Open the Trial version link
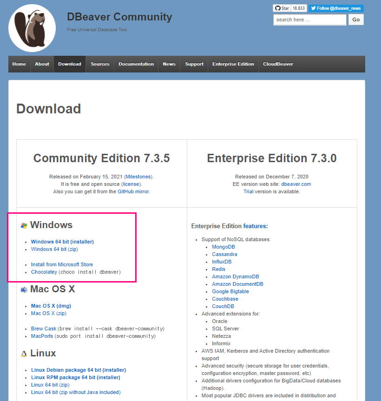This screenshot has width=381, height=401. 248,191
